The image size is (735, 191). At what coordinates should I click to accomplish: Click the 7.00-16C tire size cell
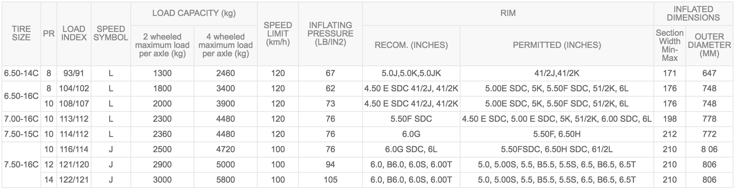pyautogui.click(x=21, y=119)
